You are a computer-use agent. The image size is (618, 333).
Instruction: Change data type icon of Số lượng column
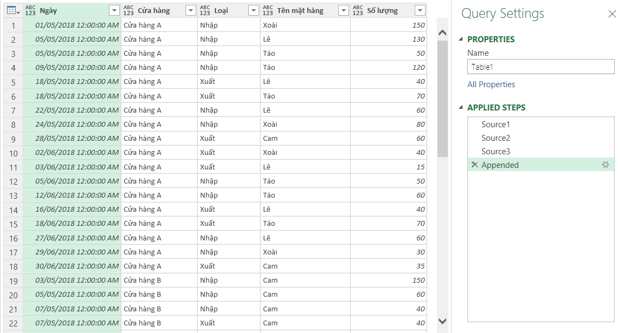[x=358, y=11]
